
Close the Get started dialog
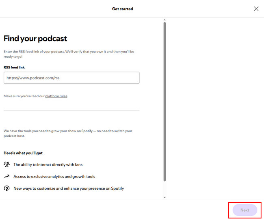click(x=256, y=9)
